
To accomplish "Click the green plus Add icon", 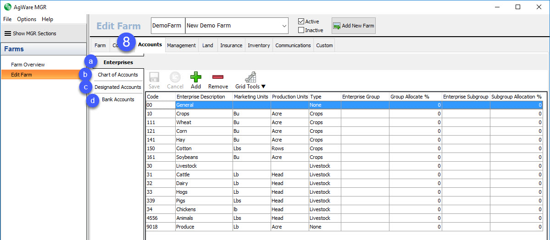I will pyautogui.click(x=196, y=77).
